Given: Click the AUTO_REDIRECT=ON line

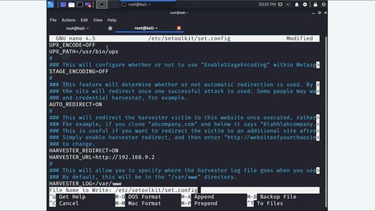Looking at the screenshot, I should point(76,104).
